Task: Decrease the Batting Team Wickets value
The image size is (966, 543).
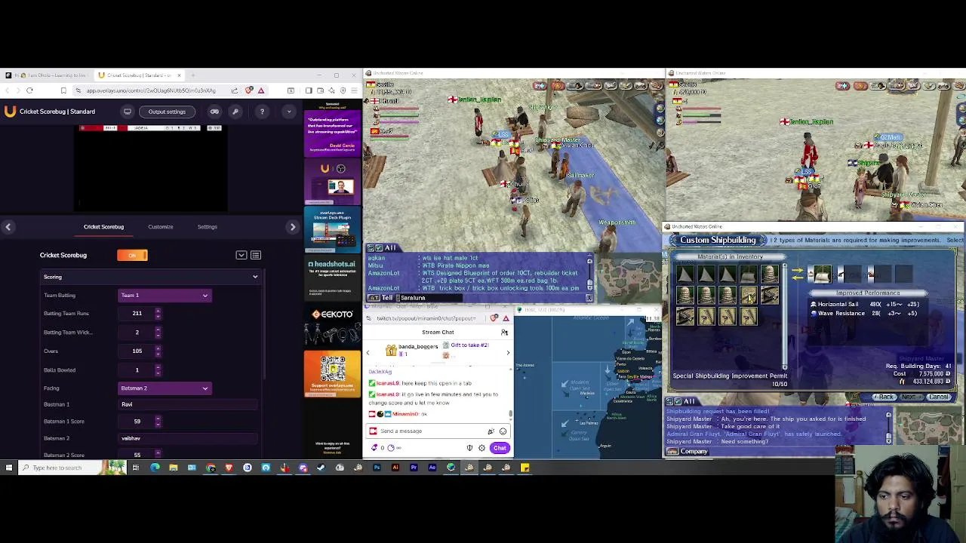Action: pyautogui.click(x=158, y=335)
